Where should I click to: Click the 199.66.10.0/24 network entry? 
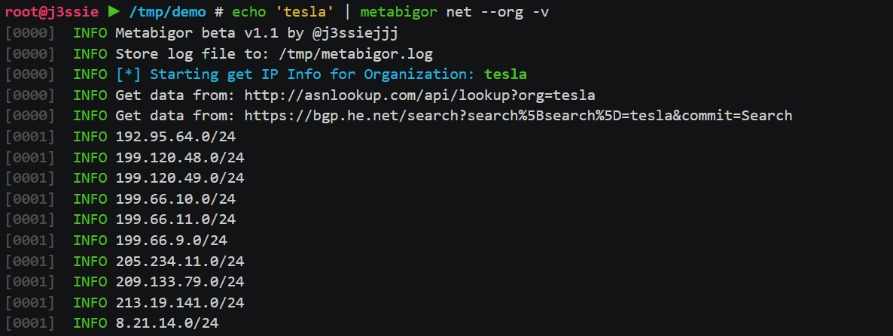(x=175, y=198)
